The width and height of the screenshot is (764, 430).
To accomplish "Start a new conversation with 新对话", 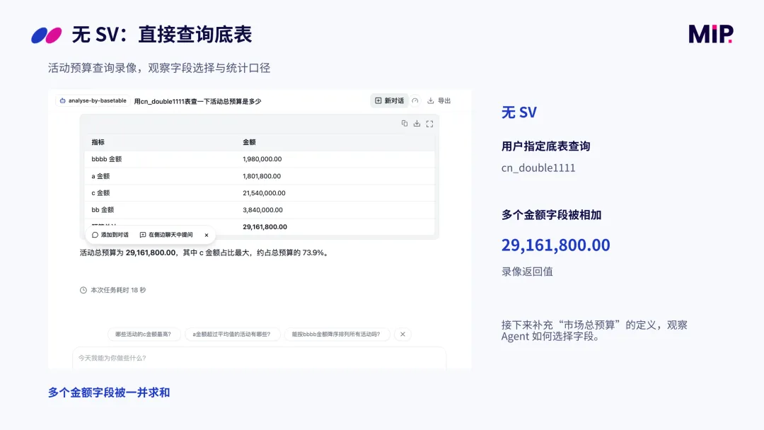I will click(x=389, y=101).
